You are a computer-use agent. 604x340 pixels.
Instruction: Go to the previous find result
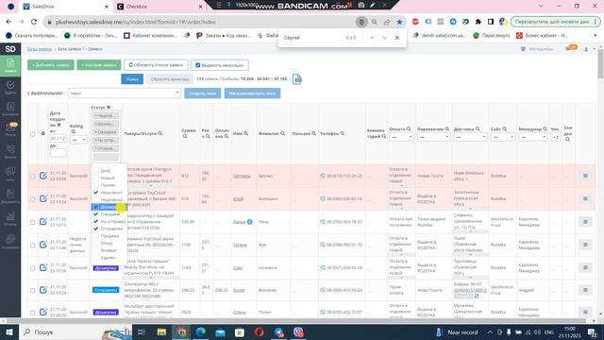(x=372, y=38)
